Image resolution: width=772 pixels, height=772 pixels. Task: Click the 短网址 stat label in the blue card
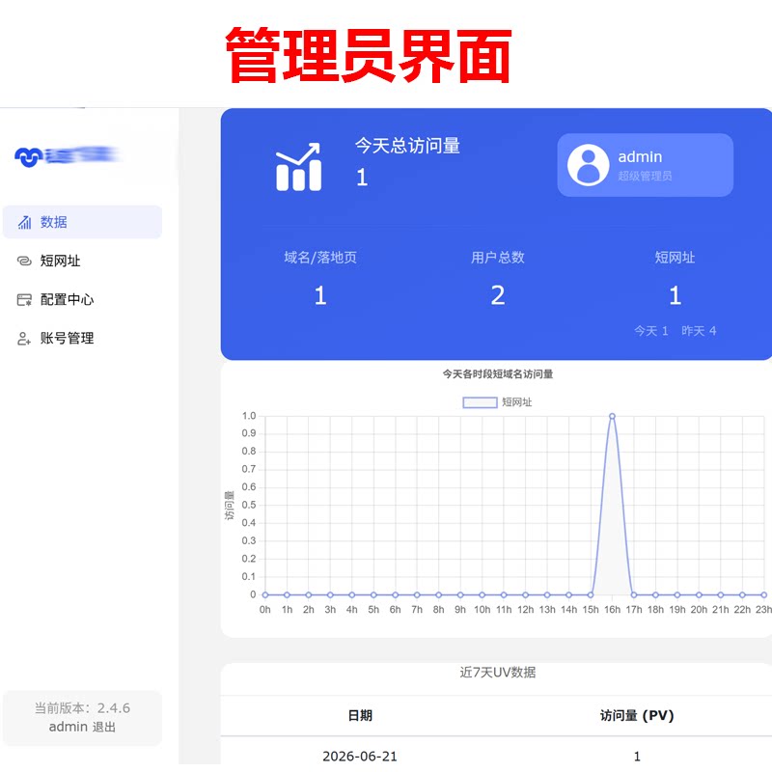pyautogui.click(x=675, y=258)
